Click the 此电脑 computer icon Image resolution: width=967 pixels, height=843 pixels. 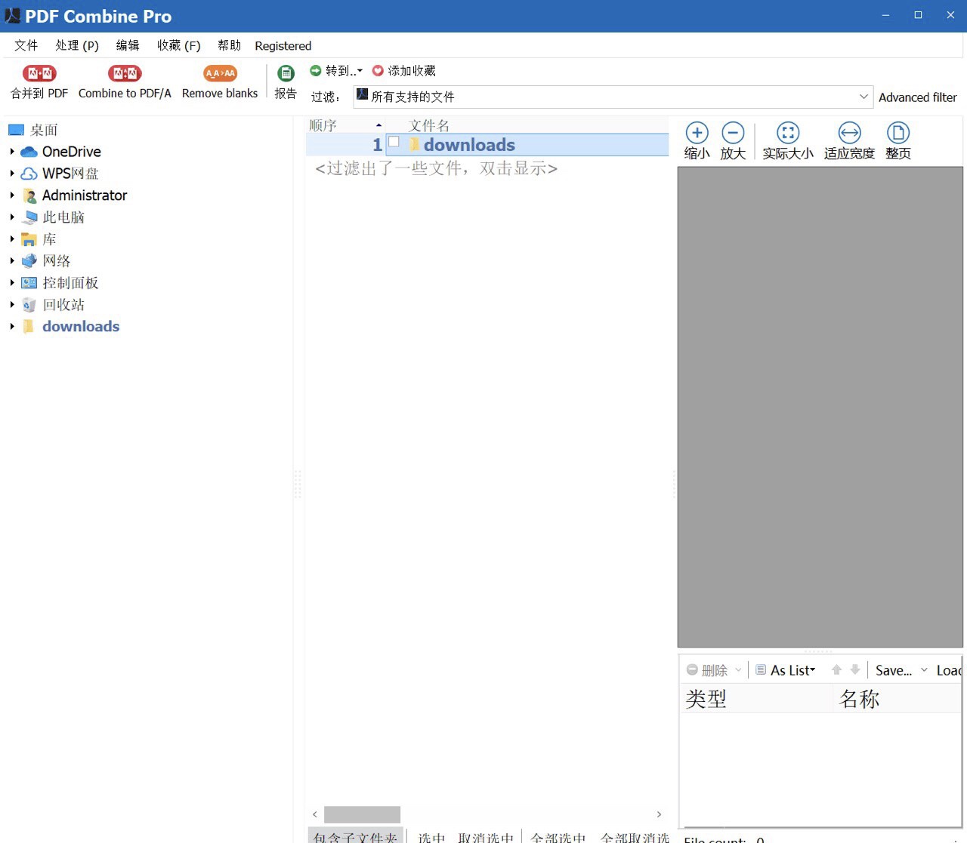[29, 217]
